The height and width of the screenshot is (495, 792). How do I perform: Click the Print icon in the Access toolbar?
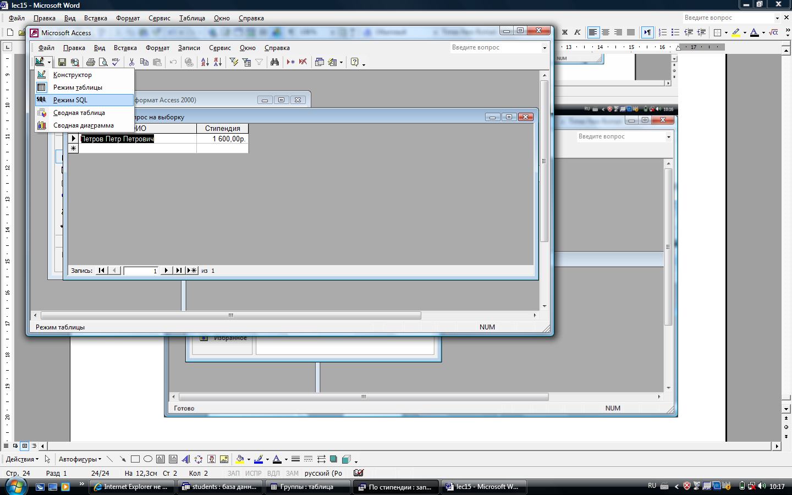(91, 62)
